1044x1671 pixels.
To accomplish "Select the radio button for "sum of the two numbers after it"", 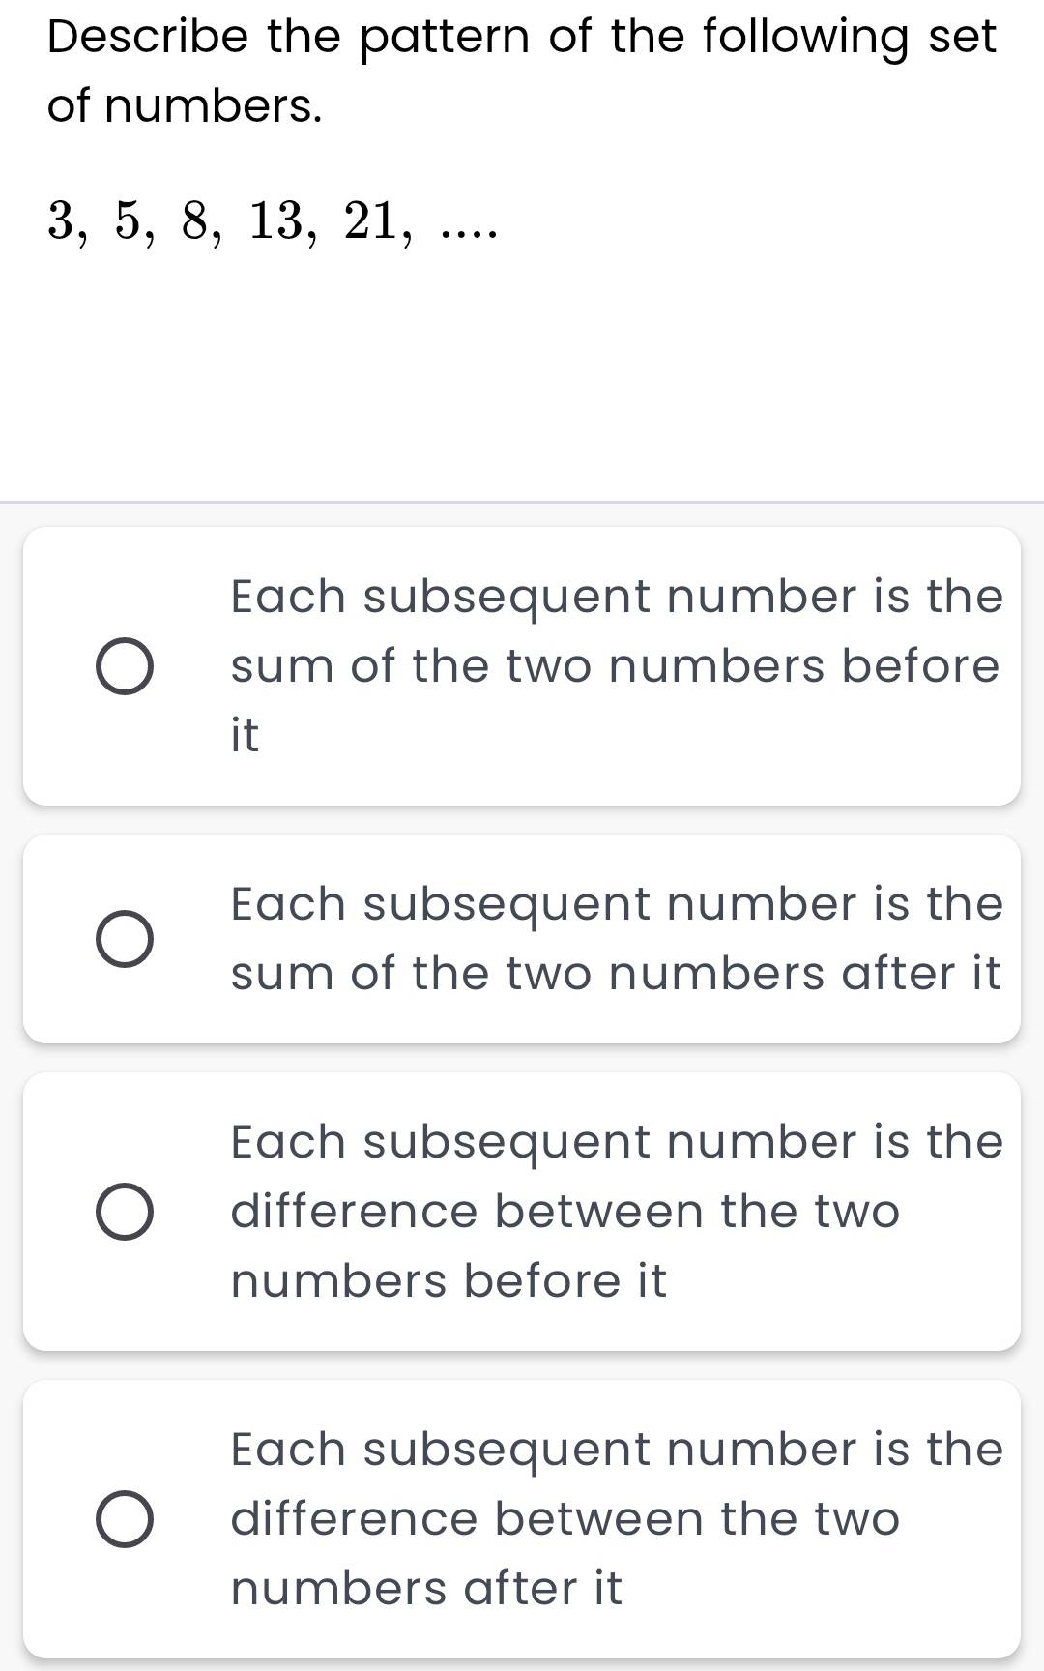I will tap(125, 939).
